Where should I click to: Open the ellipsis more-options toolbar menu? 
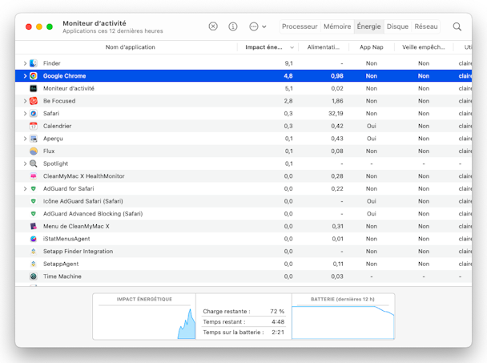pos(257,26)
